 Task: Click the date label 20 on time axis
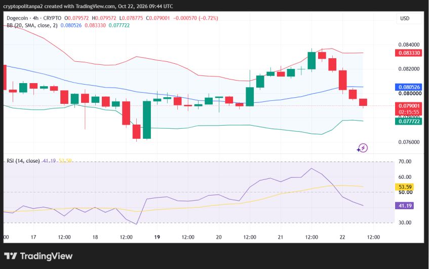click(219, 237)
